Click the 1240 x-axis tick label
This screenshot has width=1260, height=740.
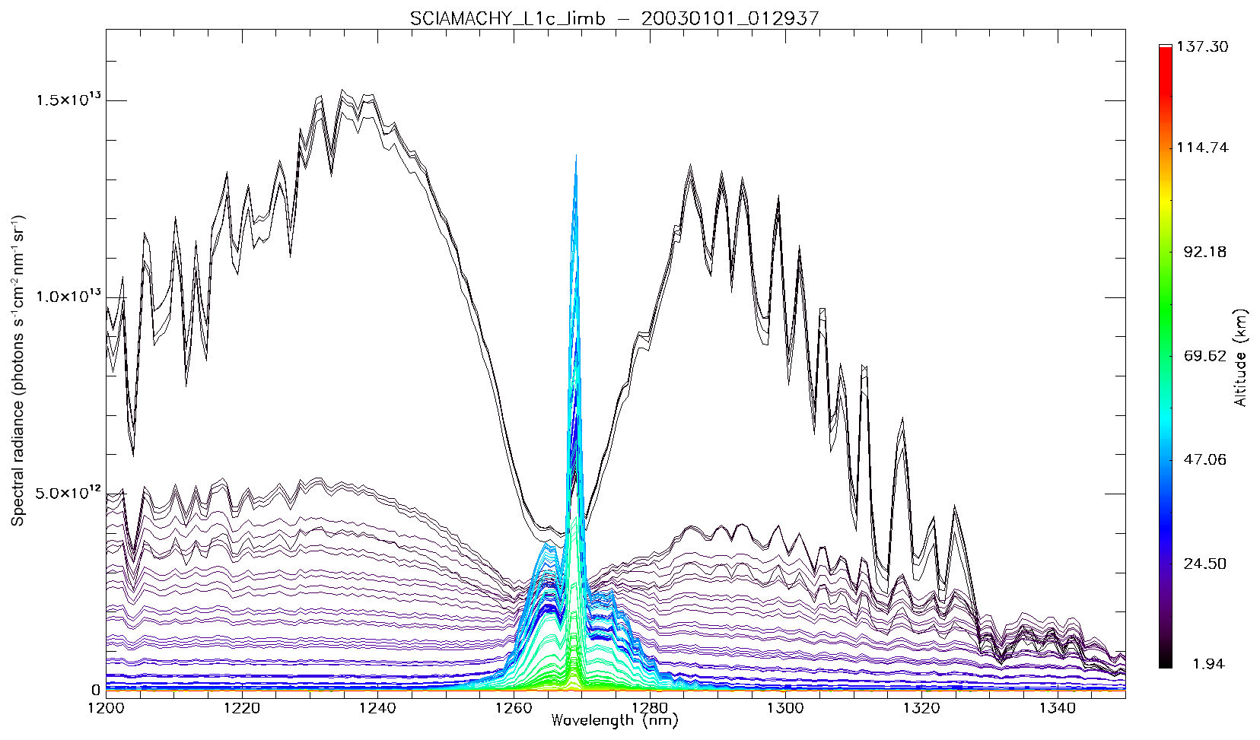point(377,709)
